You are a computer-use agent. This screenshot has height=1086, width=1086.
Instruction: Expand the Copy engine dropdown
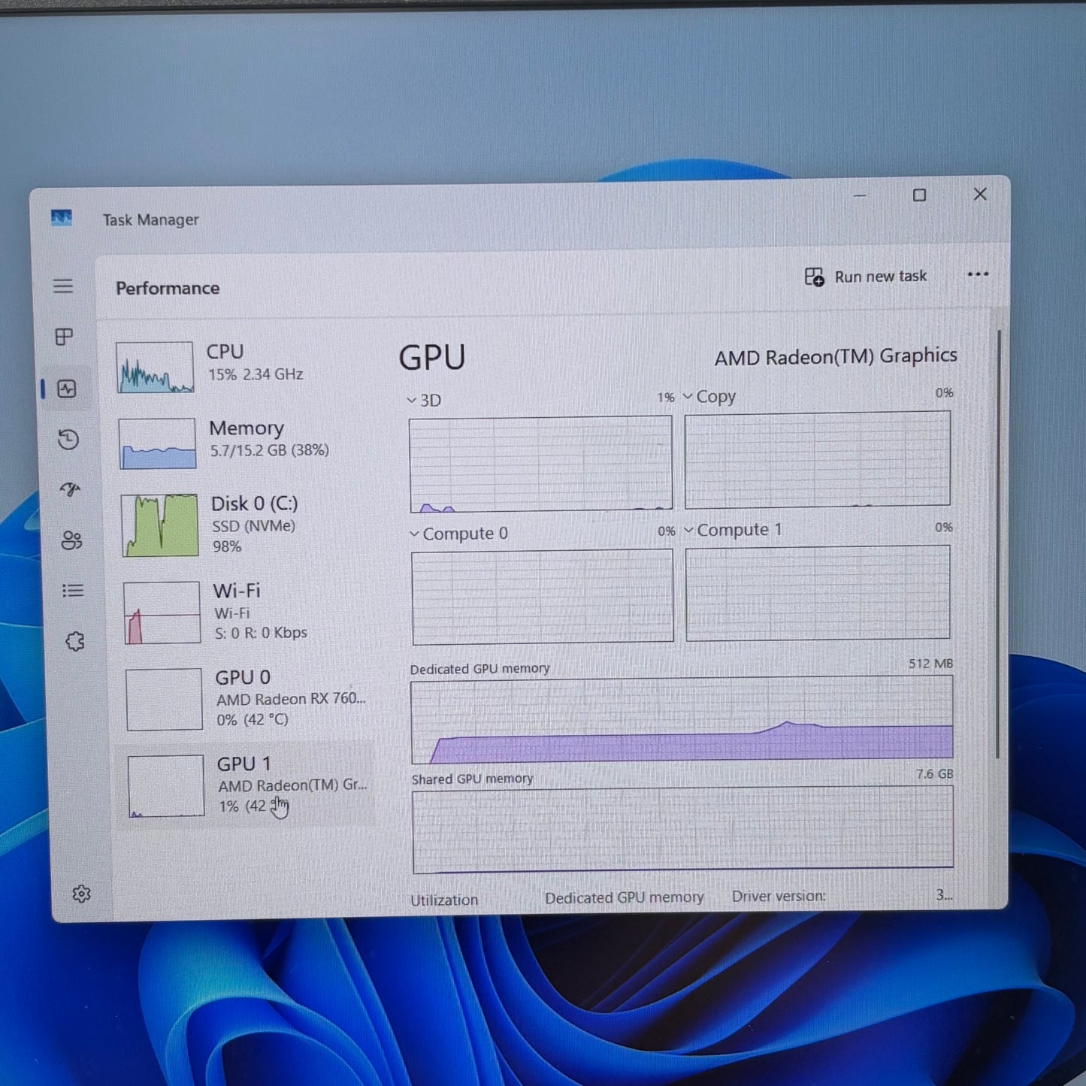point(710,396)
